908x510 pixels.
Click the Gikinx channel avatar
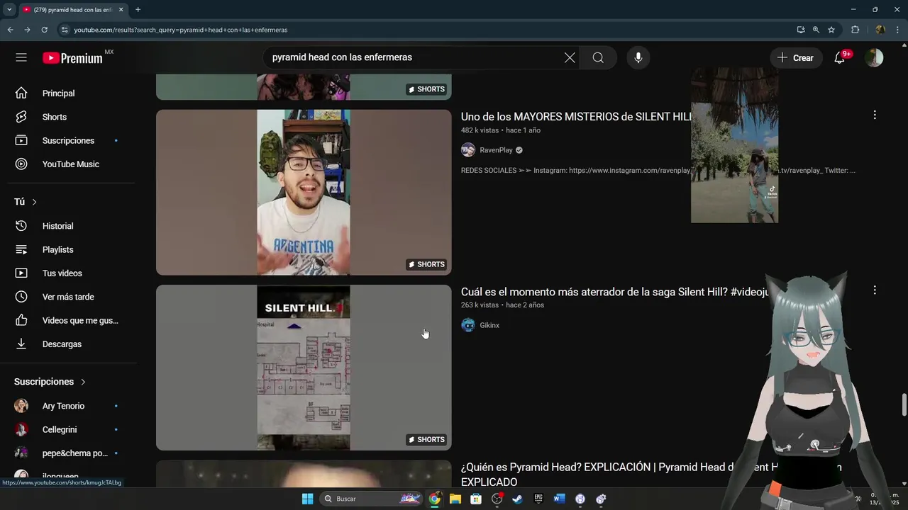tap(468, 325)
